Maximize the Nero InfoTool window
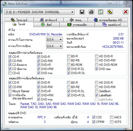This screenshot has height=131, width=133. [116, 3]
